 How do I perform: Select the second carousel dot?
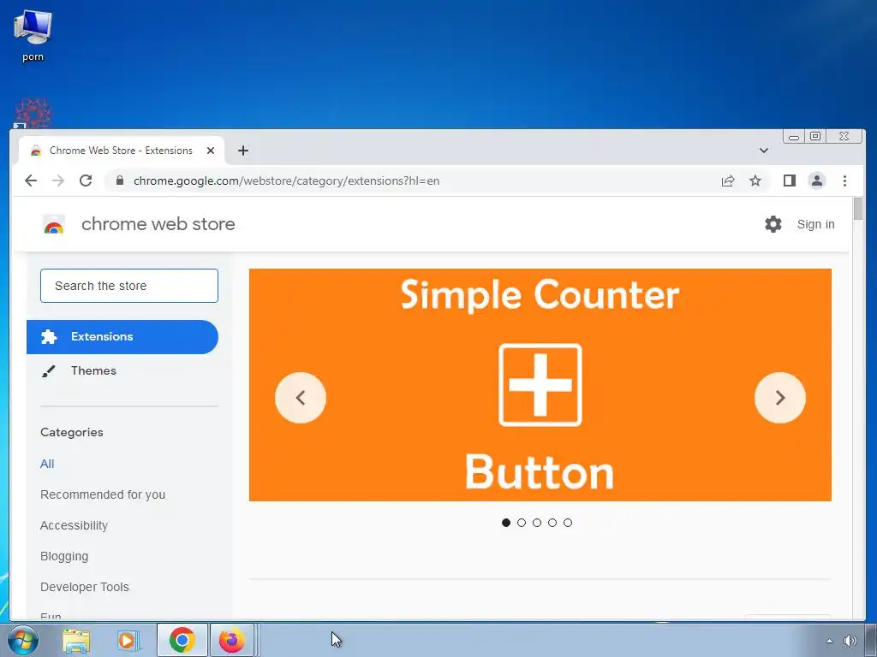coord(522,523)
